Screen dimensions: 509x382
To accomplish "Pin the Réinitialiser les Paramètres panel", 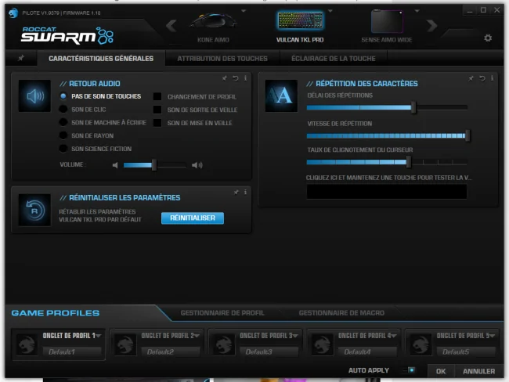I will 236,192.
